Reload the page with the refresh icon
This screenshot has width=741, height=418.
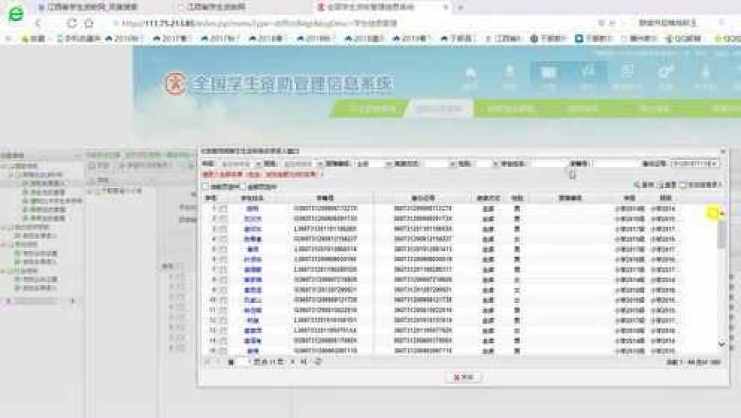[71, 23]
